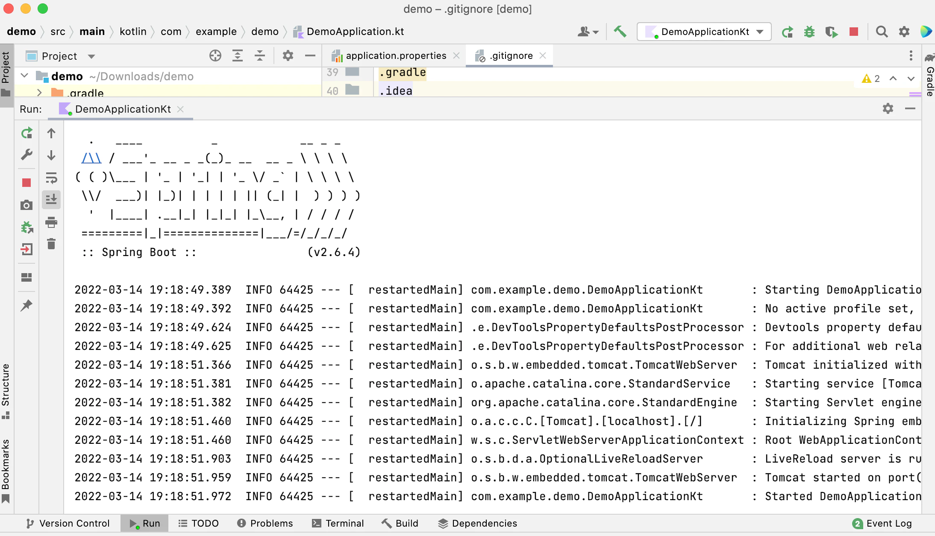Pin the Run tab with pushpin icon
Viewport: 935px width, 536px height.
coord(26,306)
